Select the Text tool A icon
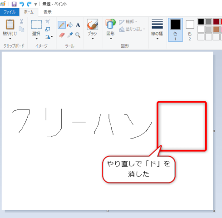This screenshot has width=222, height=218. pyautogui.click(x=78, y=25)
